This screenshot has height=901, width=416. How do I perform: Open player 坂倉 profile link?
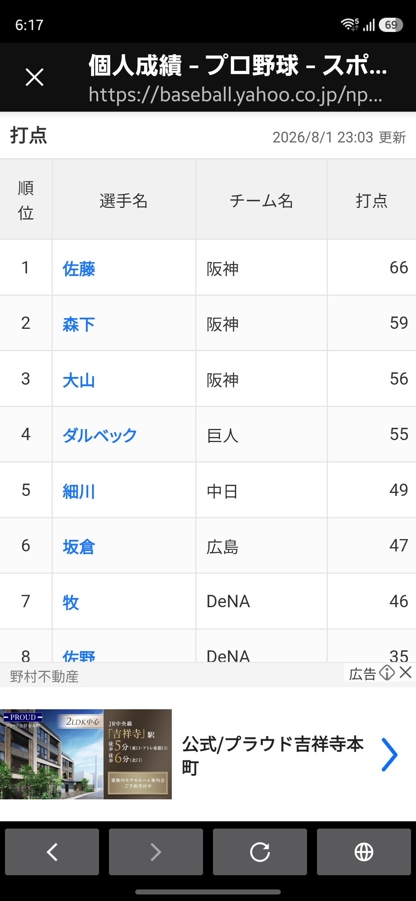pos(79,546)
